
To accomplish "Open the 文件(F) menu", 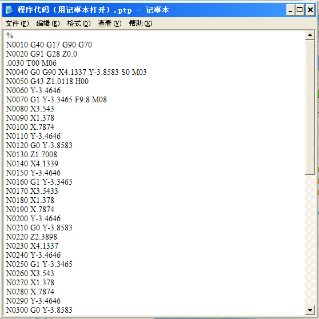I will [x=17, y=23].
